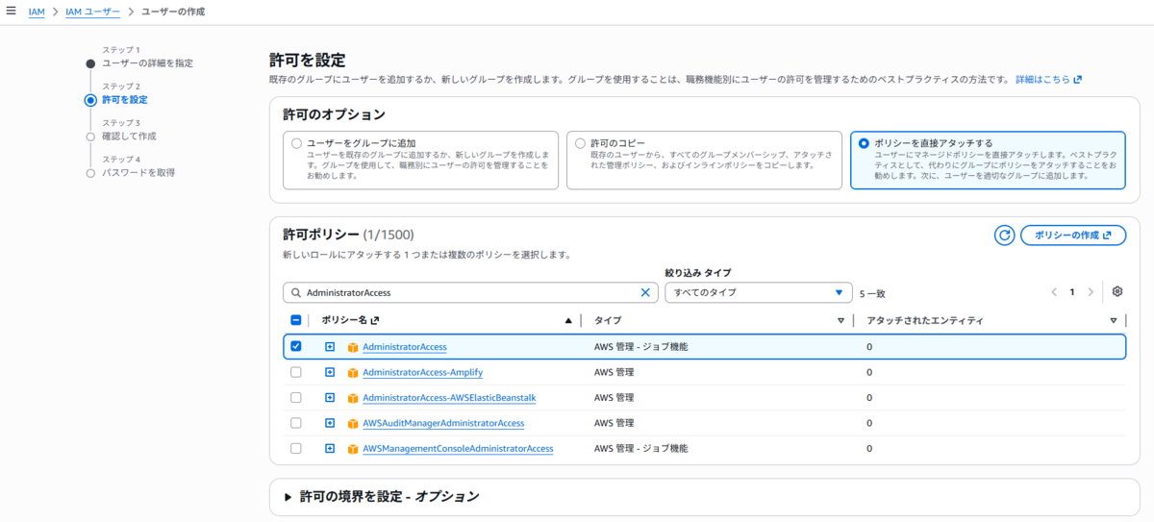Check the AdministratorAccess-AWSElasticBeanstalk checkbox
Viewport: 1154px width, 522px height.
click(x=296, y=398)
